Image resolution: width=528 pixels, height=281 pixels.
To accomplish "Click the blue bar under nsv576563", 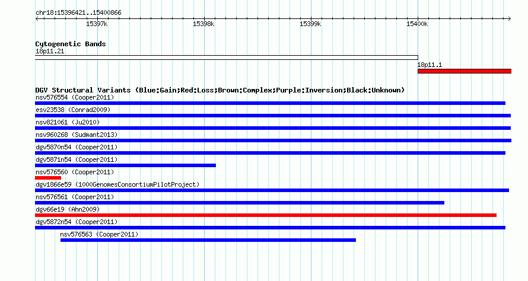I will click(208, 240).
